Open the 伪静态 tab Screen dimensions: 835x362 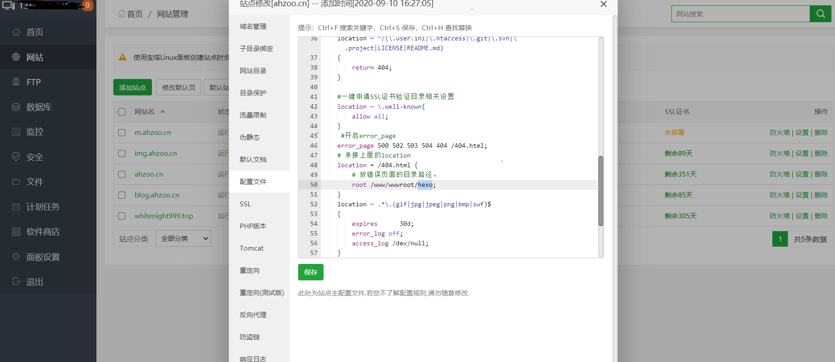pos(259,137)
